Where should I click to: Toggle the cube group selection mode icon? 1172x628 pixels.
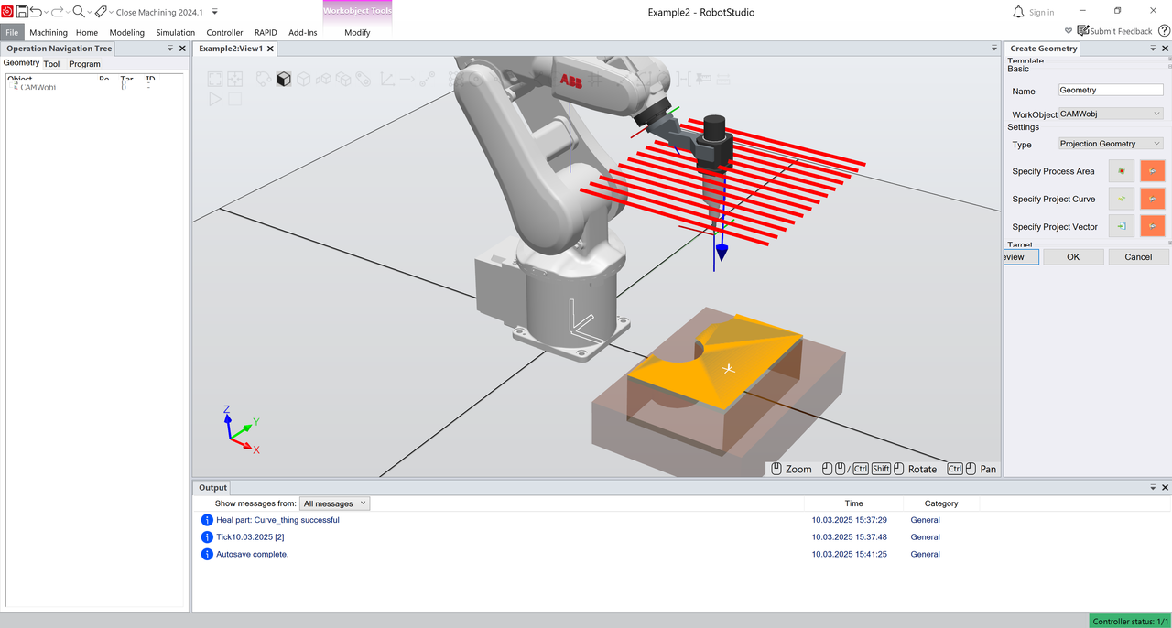[x=343, y=79]
